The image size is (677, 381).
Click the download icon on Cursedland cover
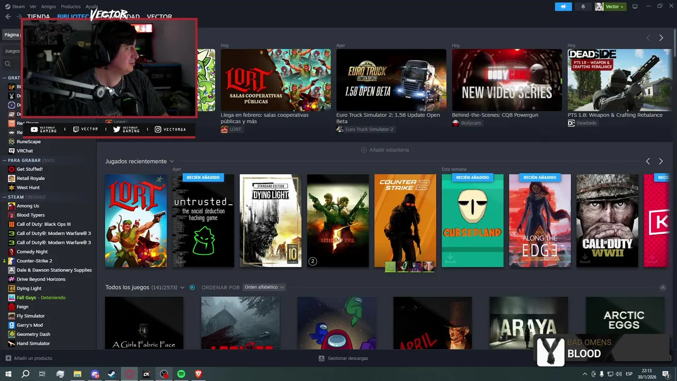[x=450, y=258]
